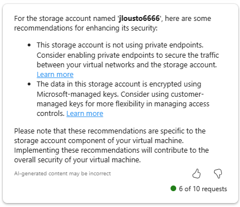Screen dimensions: 240x207
Task: Click the 'For the storage account named' intro
Action: (x=64, y=19)
